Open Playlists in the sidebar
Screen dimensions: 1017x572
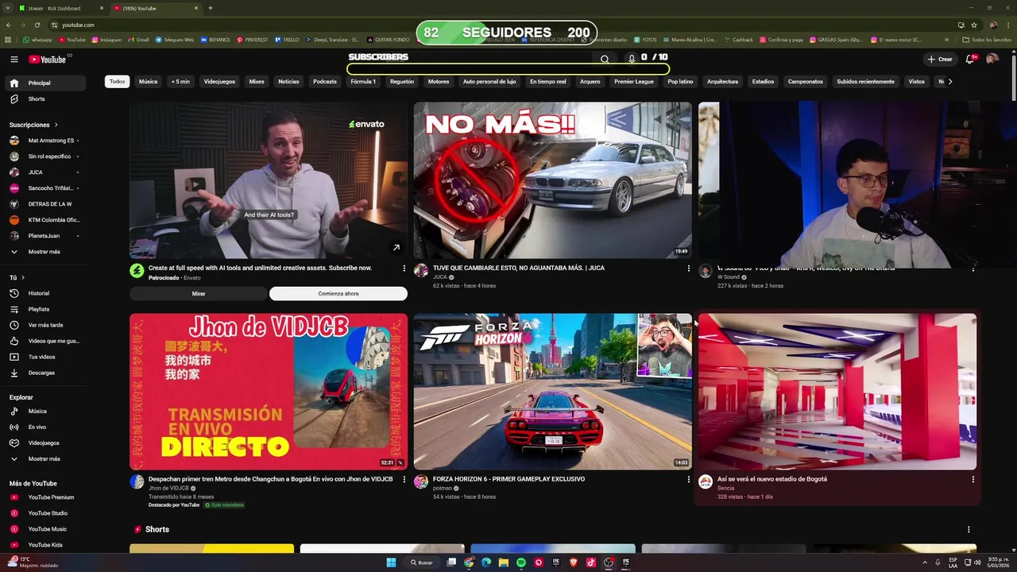38,309
